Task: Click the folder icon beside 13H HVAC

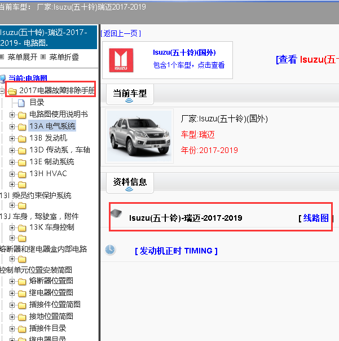Action: 22,174
